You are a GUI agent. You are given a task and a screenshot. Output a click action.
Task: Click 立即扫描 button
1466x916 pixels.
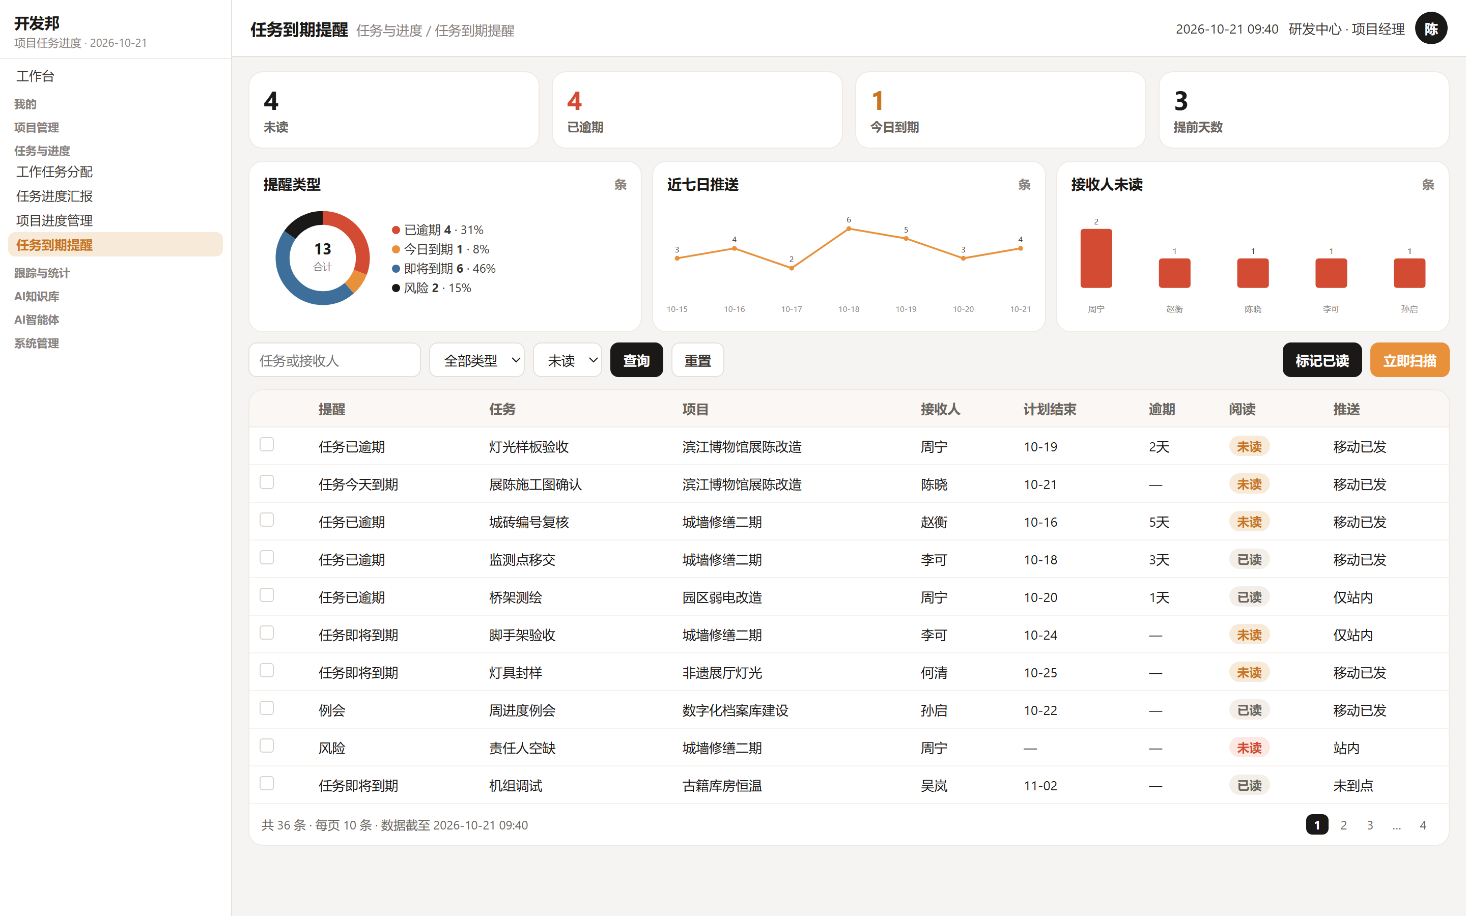pyautogui.click(x=1409, y=360)
